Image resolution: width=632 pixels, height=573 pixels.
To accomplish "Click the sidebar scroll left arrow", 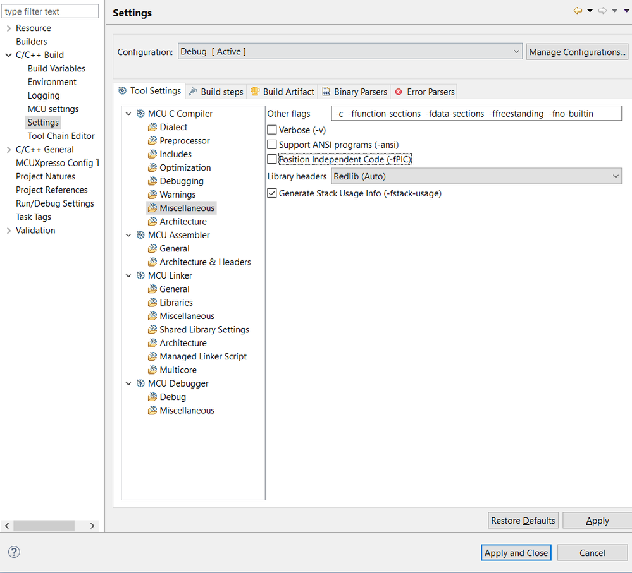I will 7,526.
